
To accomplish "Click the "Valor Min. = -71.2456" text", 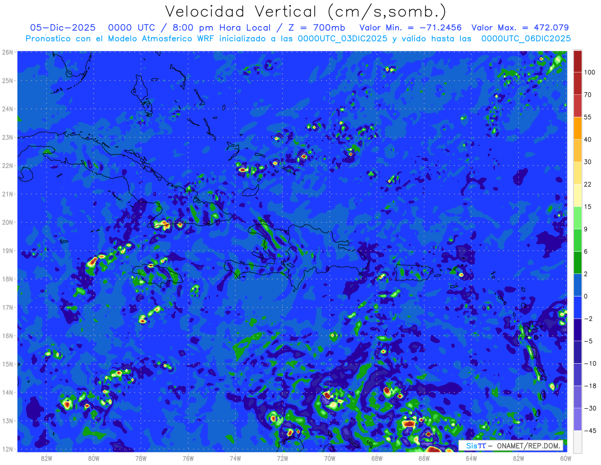I will tap(411, 28).
